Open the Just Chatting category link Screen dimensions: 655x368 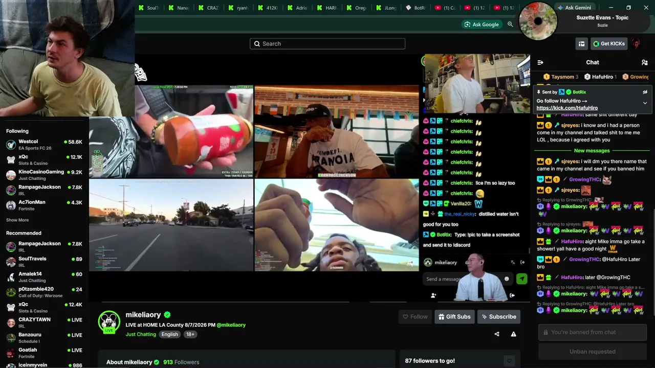pos(141,334)
